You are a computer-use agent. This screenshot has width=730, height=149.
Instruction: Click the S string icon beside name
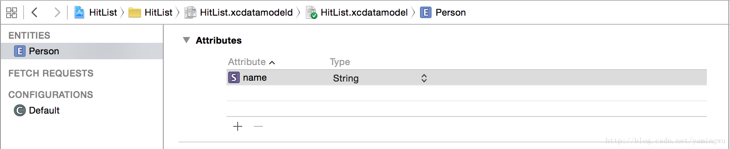tap(234, 77)
